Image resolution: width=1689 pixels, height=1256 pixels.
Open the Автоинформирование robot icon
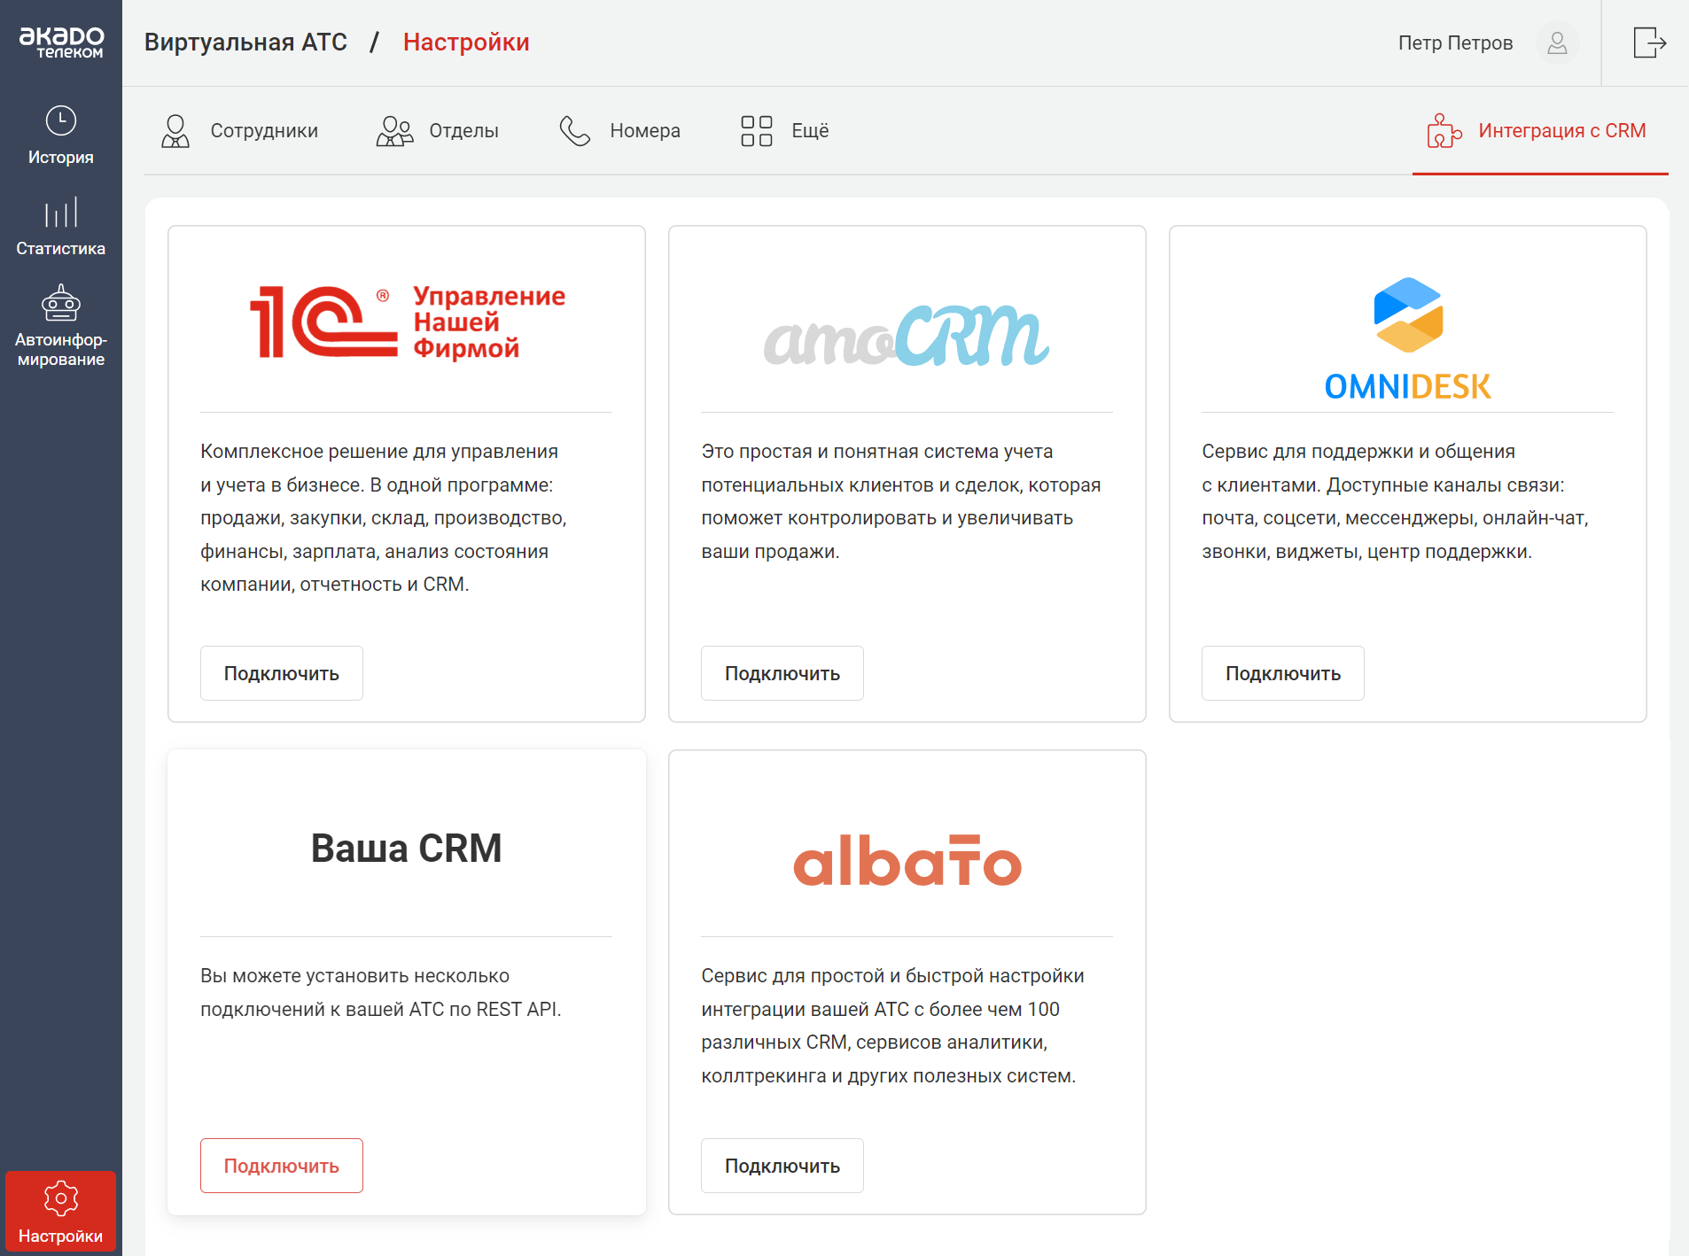61,303
